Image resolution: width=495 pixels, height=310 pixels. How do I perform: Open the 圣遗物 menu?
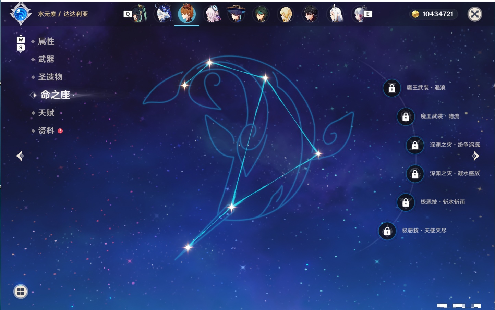[50, 77]
